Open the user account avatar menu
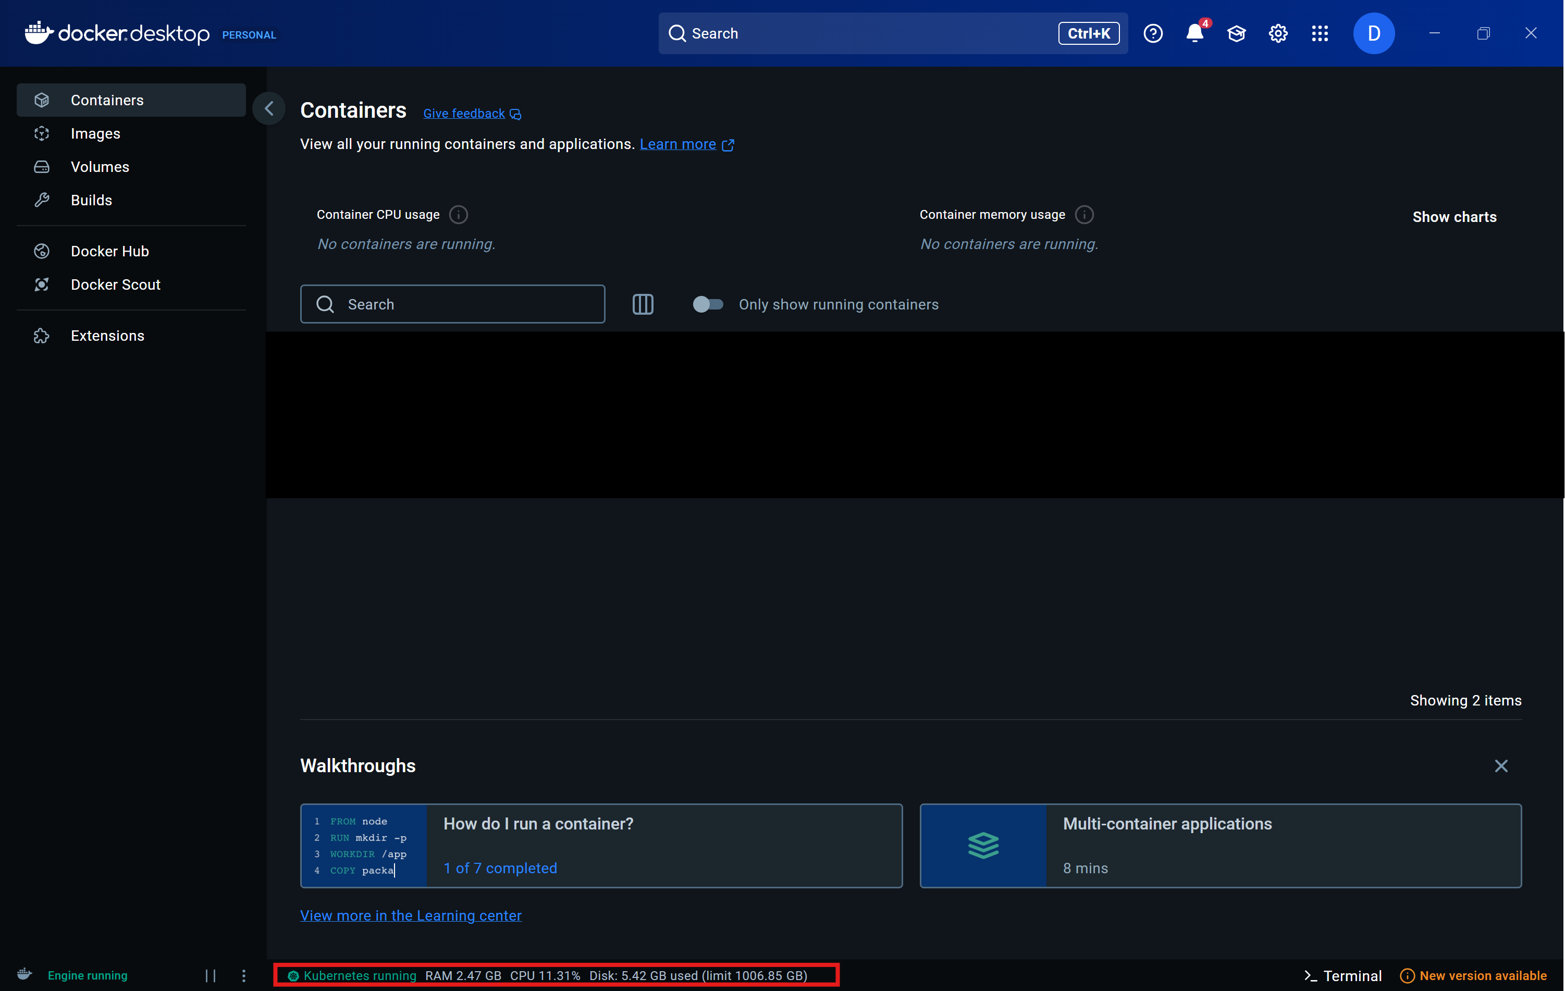This screenshot has width=1565, height=991. (1373, 33)
